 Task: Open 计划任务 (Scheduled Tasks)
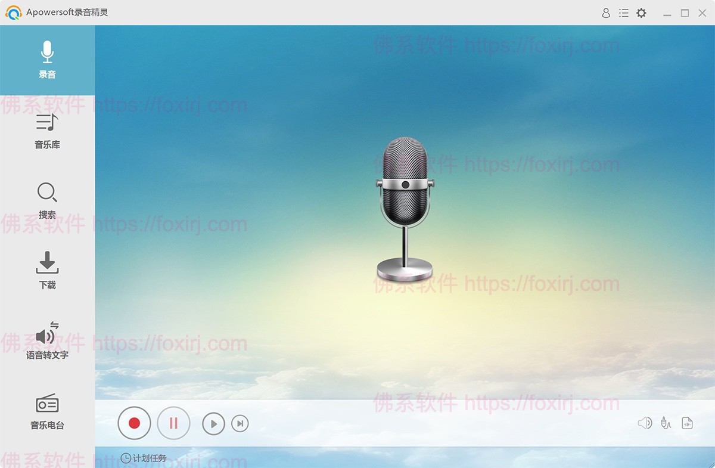(144, 458)
